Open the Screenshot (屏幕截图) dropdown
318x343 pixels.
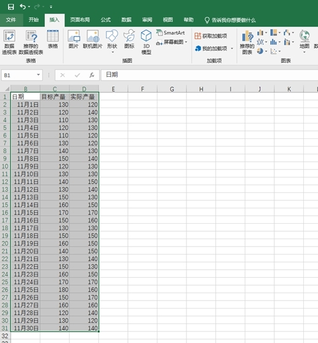click(172, 42)
